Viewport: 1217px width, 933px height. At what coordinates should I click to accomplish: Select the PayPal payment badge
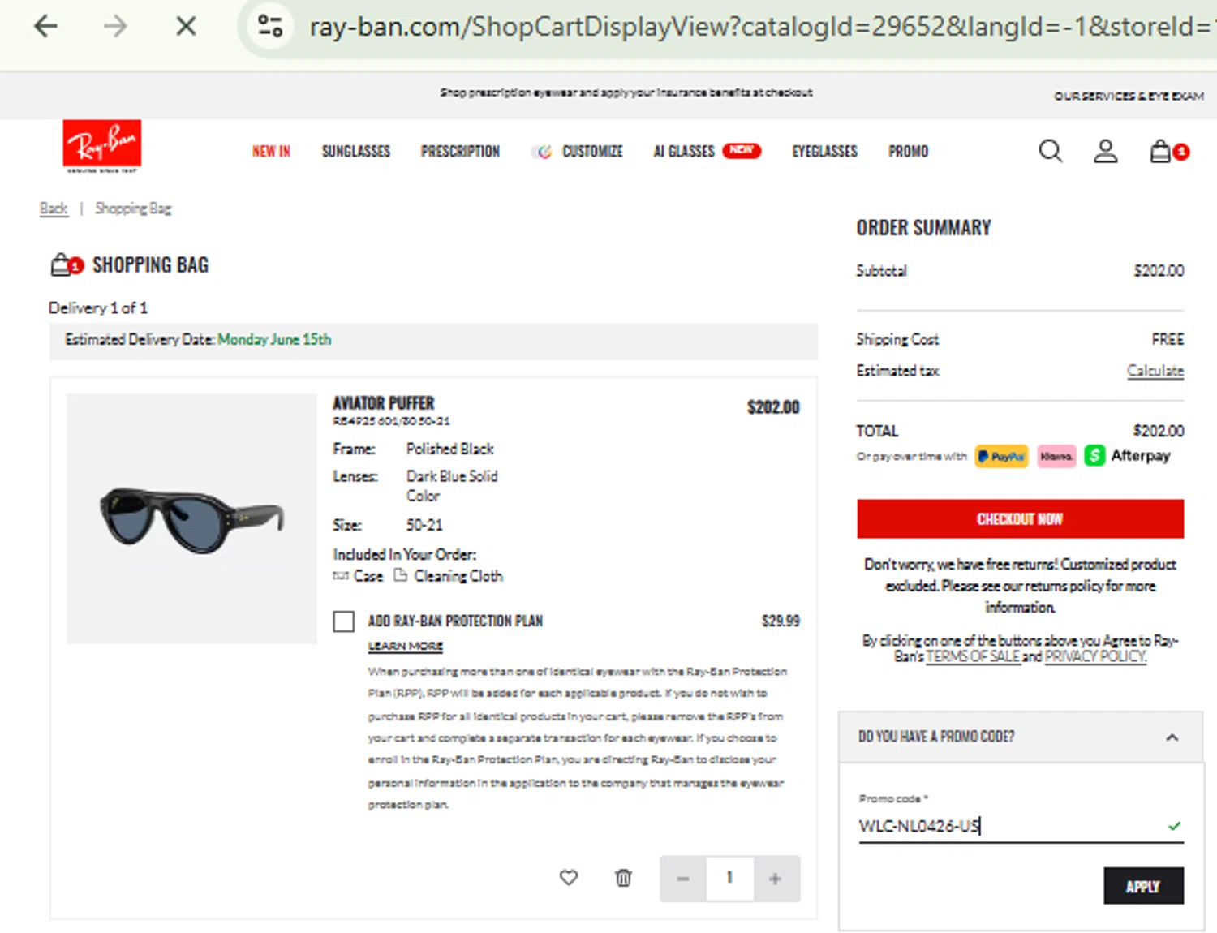(1001, 456)
